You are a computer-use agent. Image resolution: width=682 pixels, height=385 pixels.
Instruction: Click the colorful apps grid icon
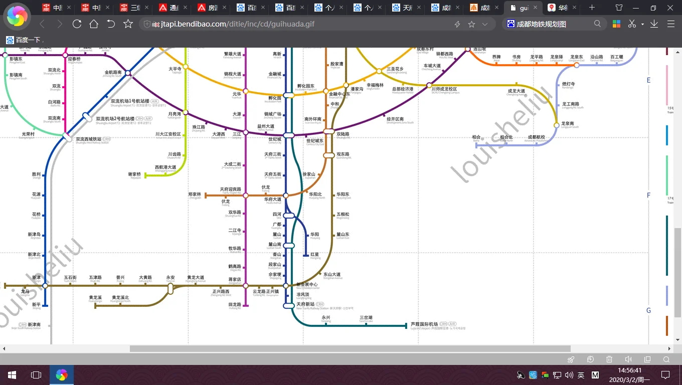pyautogui.click(x=616, y=24)
